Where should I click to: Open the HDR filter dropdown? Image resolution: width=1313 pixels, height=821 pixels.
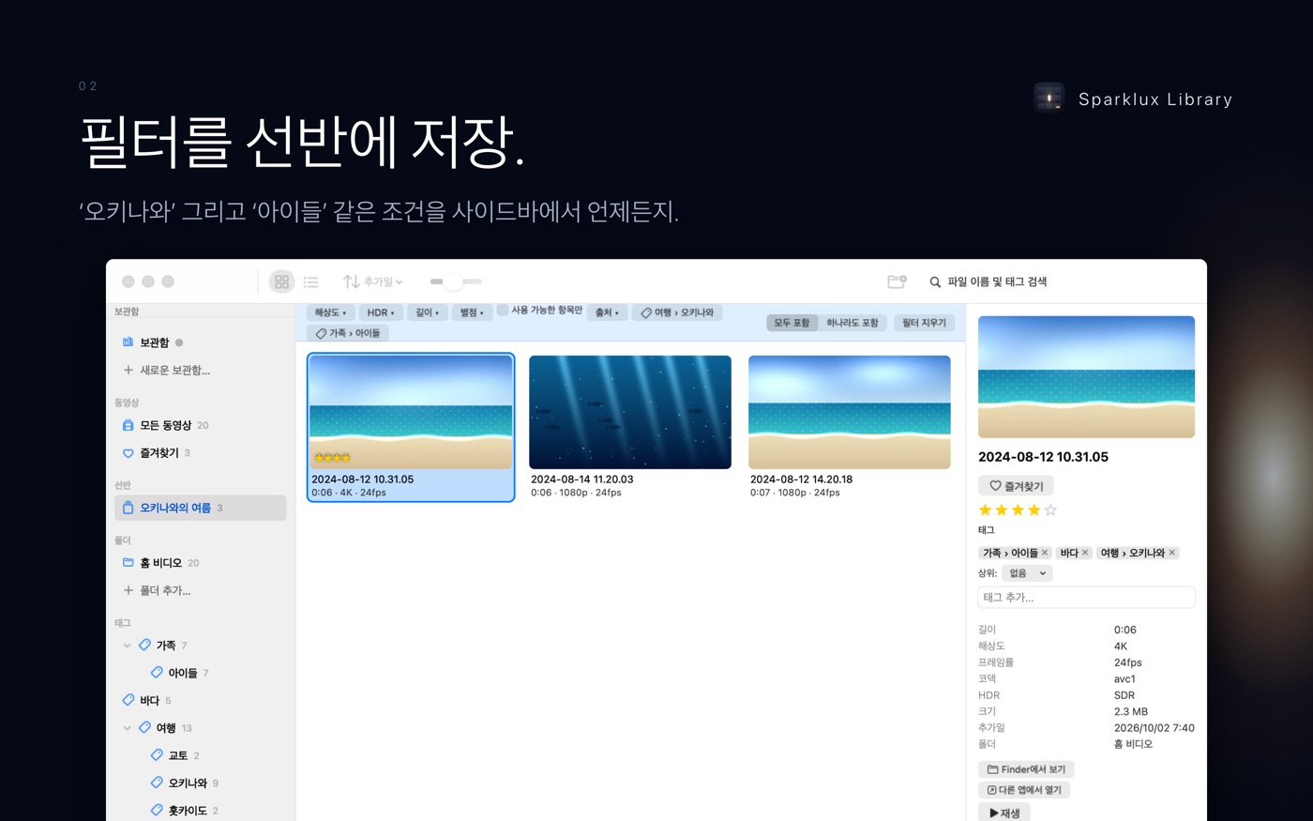380,312
